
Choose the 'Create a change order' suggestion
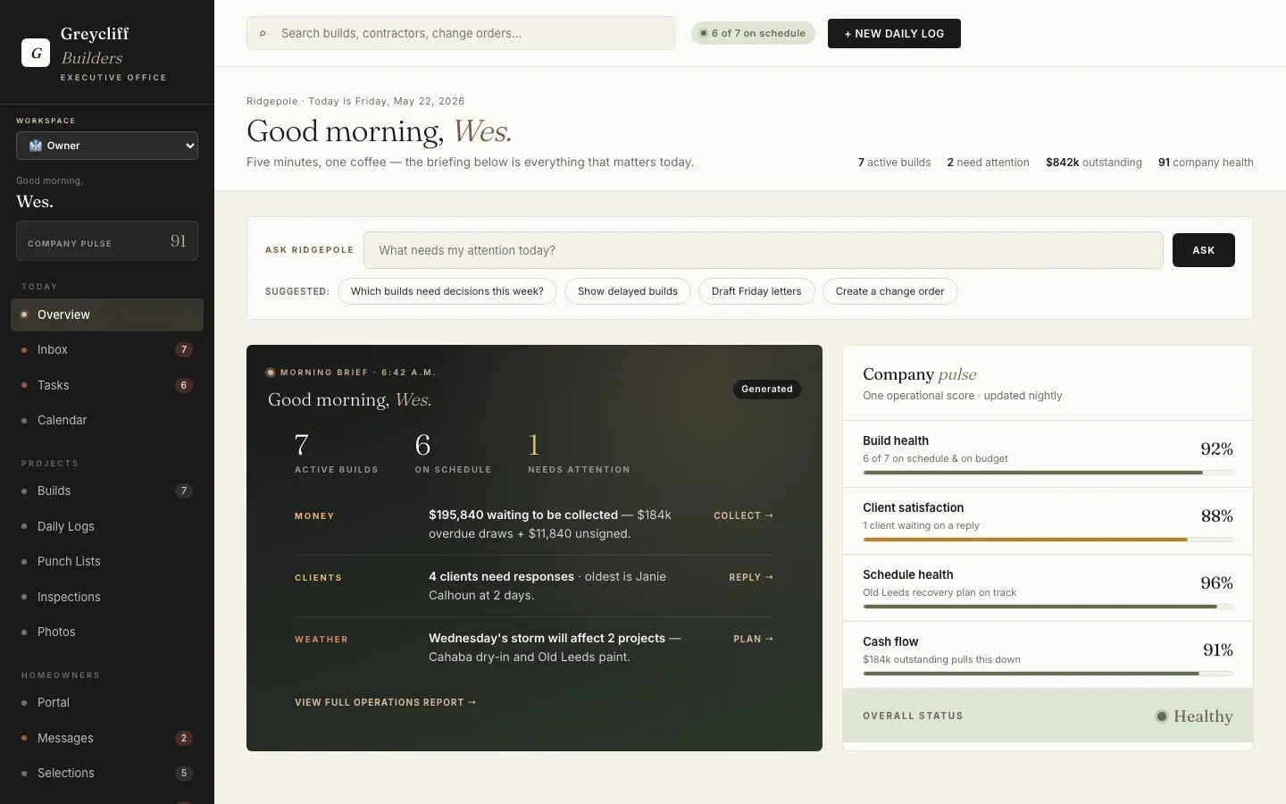tap(890, 291)
